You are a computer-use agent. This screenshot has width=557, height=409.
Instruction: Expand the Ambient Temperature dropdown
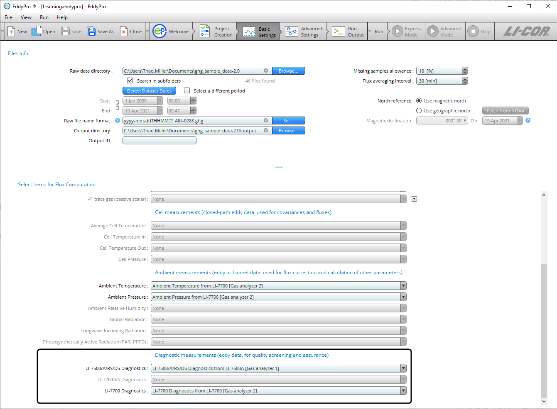click(x=403, y=286)
